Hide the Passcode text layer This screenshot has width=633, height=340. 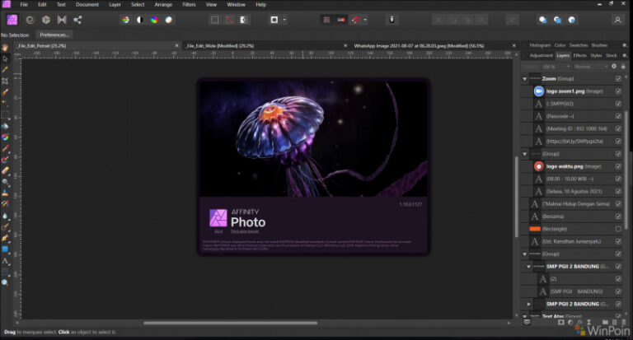pyautogui.click(x=618, y=116)
